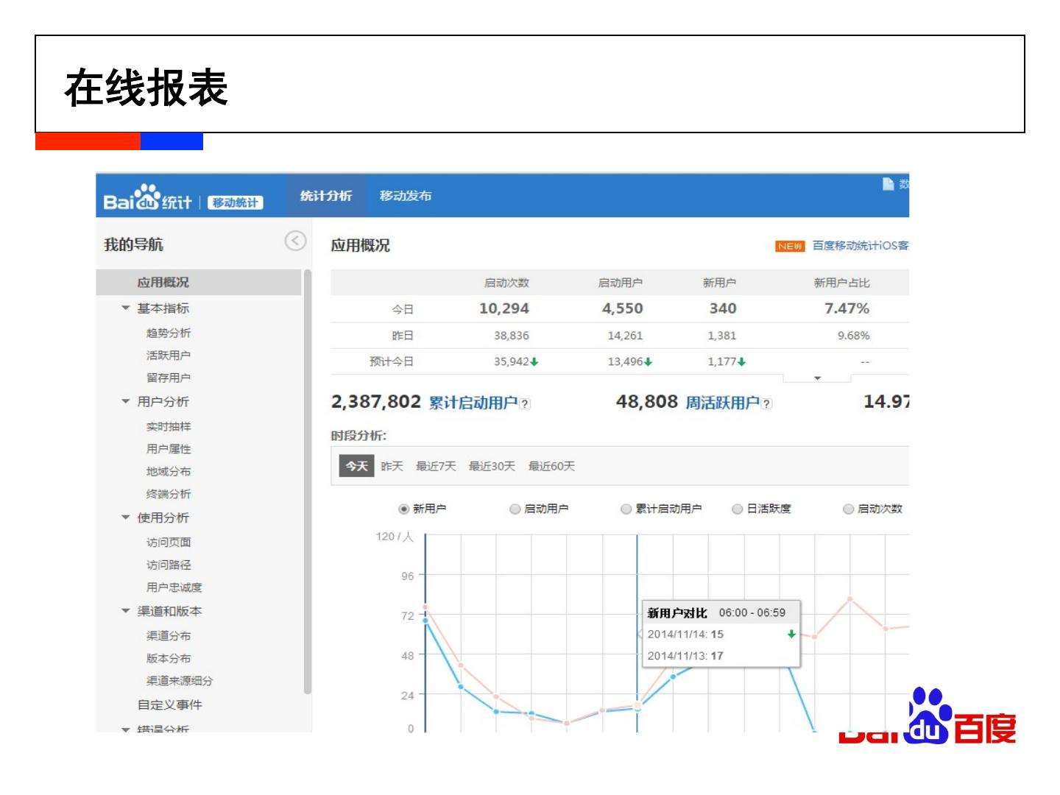Switch to the 移动发布 tab

406,196
